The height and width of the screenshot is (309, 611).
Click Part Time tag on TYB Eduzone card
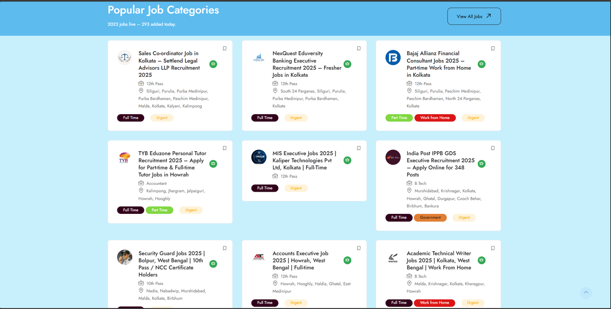tap(159, 210)
